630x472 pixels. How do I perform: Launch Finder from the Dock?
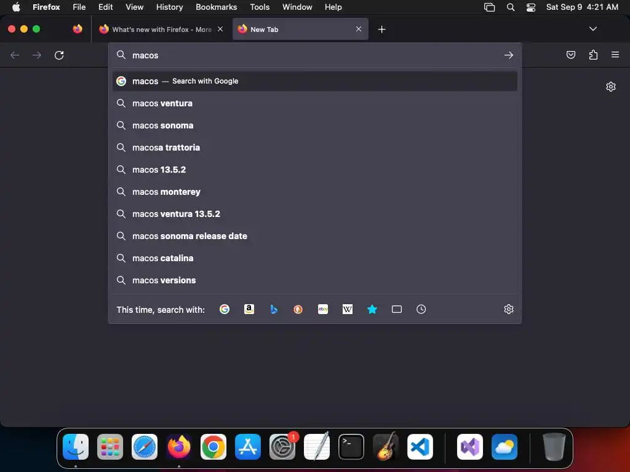(76, 447)
